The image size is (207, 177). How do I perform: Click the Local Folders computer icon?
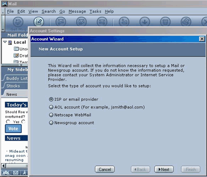(10, 43)
